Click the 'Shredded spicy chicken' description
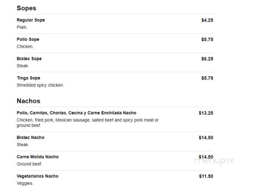 [x=40, y=85]
